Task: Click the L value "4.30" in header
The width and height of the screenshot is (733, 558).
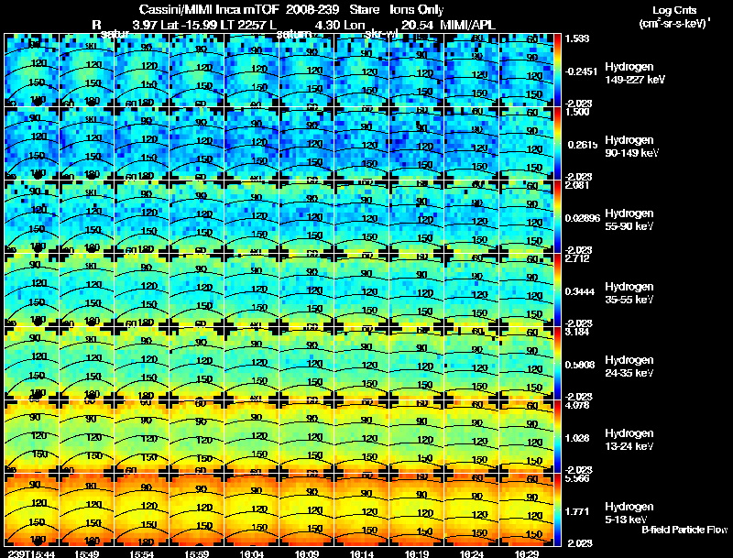Action: point(326,25)
